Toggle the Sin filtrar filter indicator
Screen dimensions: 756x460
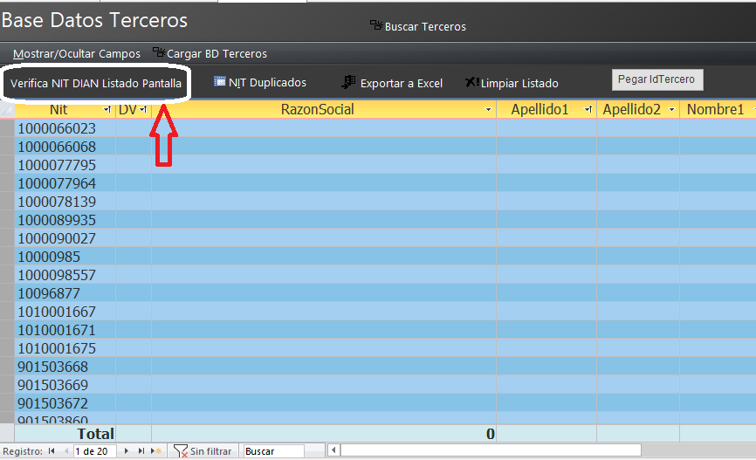tap(203, 451)
